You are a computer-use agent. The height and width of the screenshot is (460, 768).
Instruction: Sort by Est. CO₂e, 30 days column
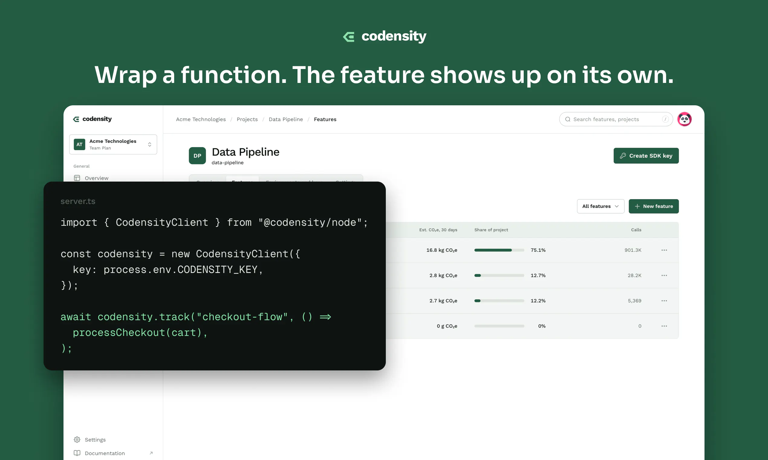pos(438,230)
